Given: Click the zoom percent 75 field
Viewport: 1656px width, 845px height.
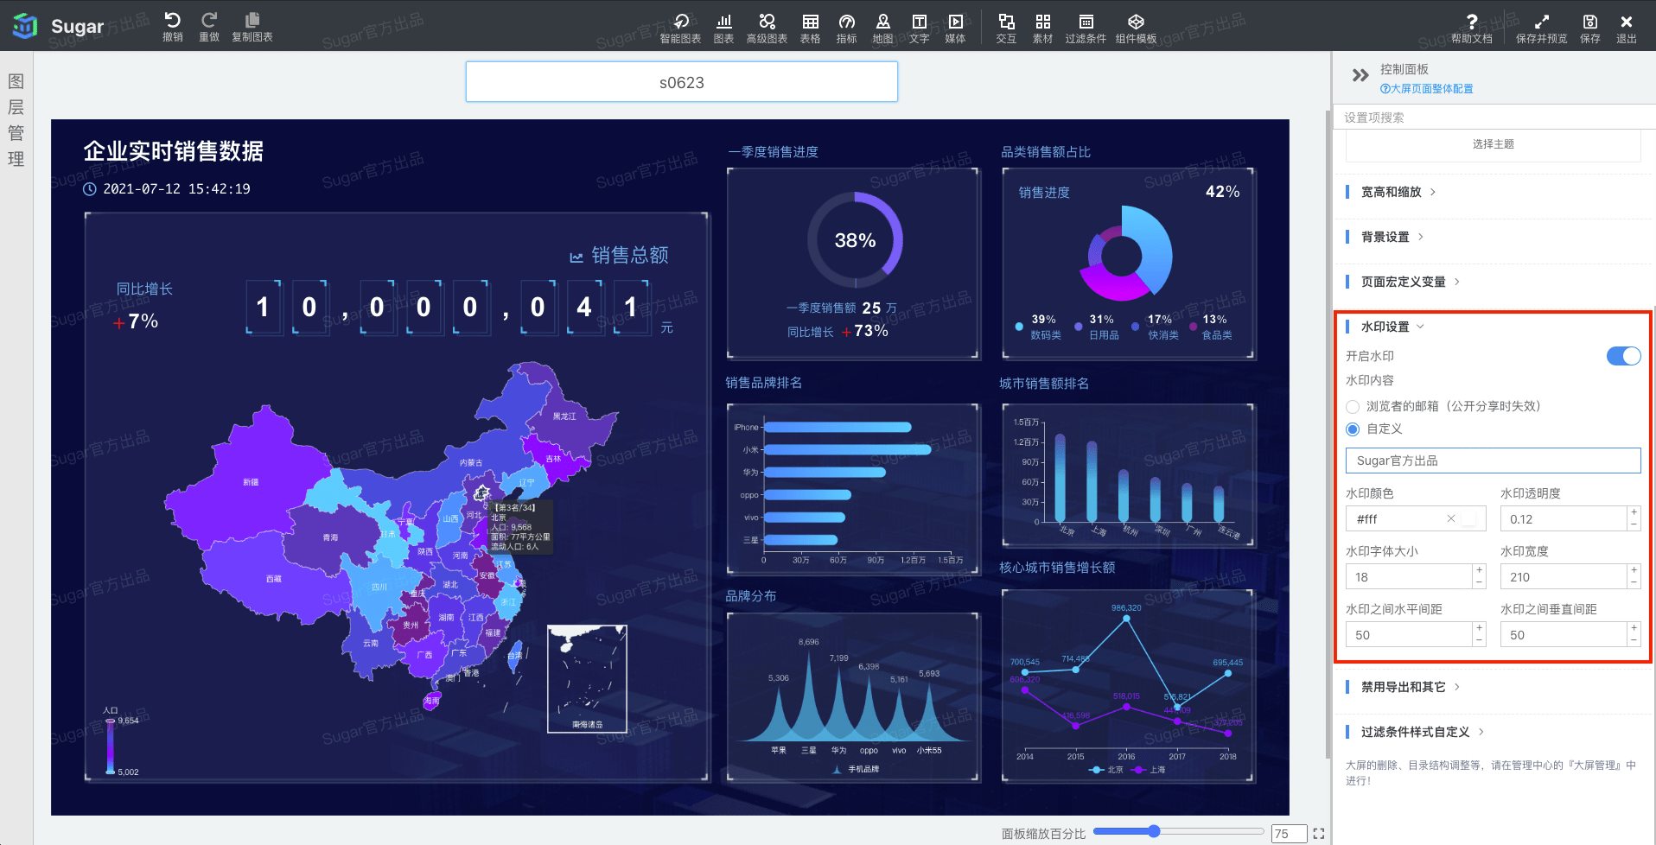Looking at the screenshot, I should (x=1288, y=834).
